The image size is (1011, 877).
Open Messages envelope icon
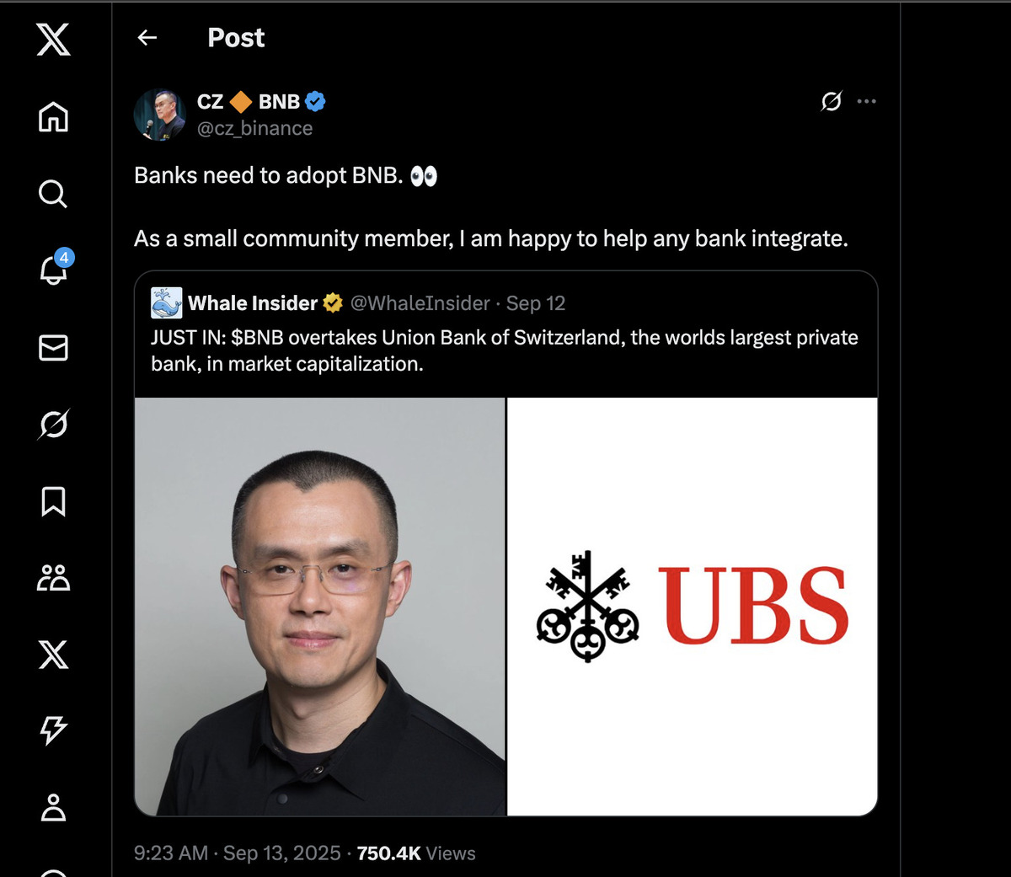tap(53, 347)
